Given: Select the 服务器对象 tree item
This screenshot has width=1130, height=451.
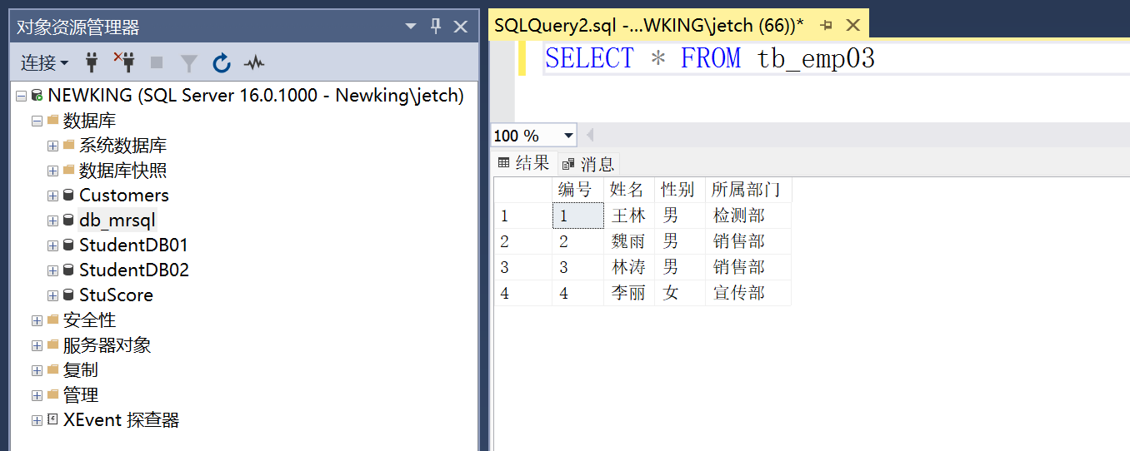Looking at the screenshot, I should (x=107, y=345).
